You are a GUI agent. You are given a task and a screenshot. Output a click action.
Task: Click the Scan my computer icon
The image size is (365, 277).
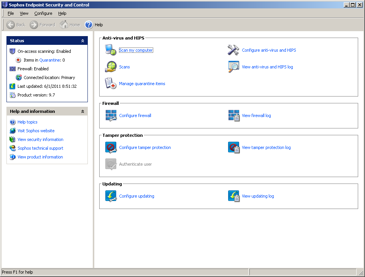tap(111, 50)
